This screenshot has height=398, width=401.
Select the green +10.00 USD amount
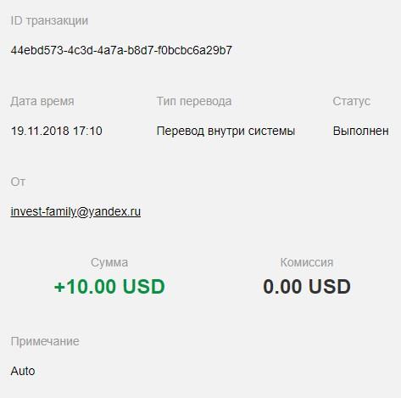109,286
